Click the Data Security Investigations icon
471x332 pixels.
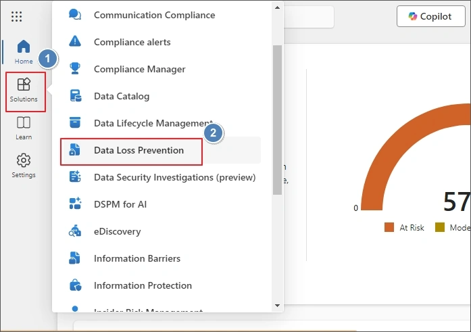pos(75,176)
